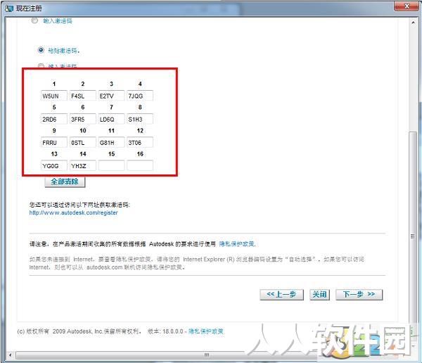422x363 pixels.
Task: Click activation code field 11 containing G81H
Action: (111, 142)
